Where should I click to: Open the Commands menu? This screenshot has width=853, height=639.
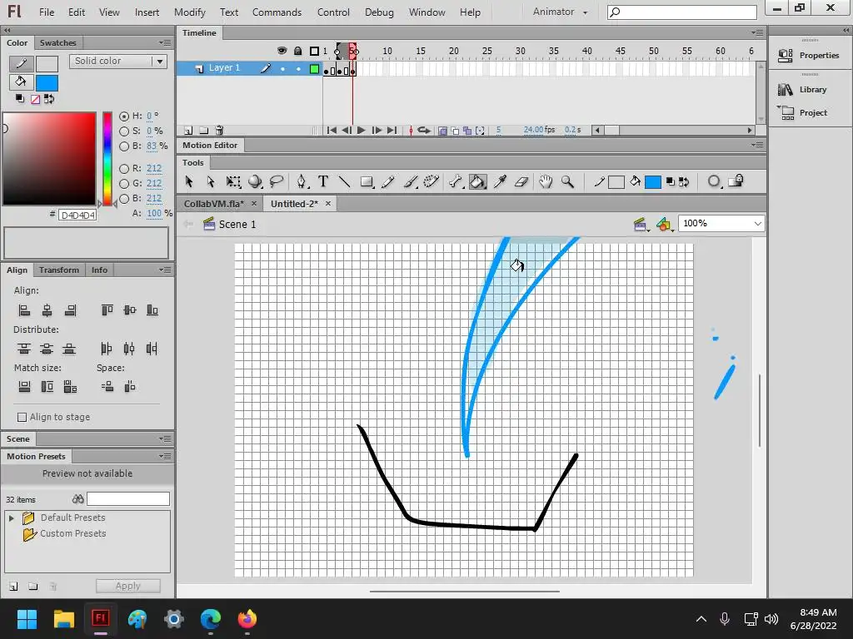pos(277,12)
